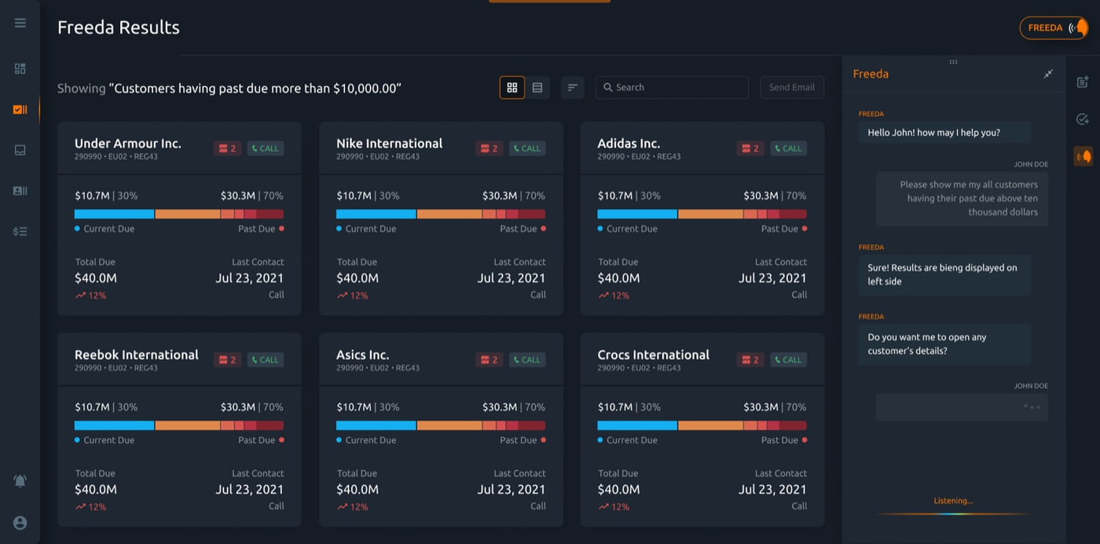The width and height of the screenshot is (1100, 544).
Task: Switch to grid card view
Action: [512, 87]
